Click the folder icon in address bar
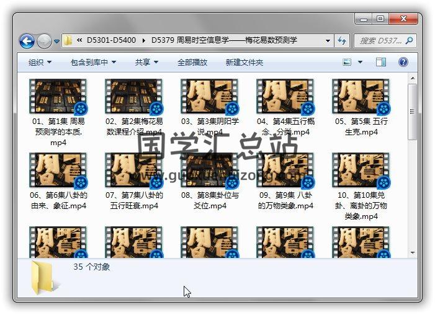The width and height of the screenshot is (435, 315). point(68,40)
